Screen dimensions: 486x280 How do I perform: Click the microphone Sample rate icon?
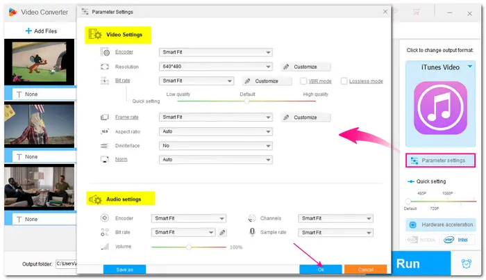[253, 232]
